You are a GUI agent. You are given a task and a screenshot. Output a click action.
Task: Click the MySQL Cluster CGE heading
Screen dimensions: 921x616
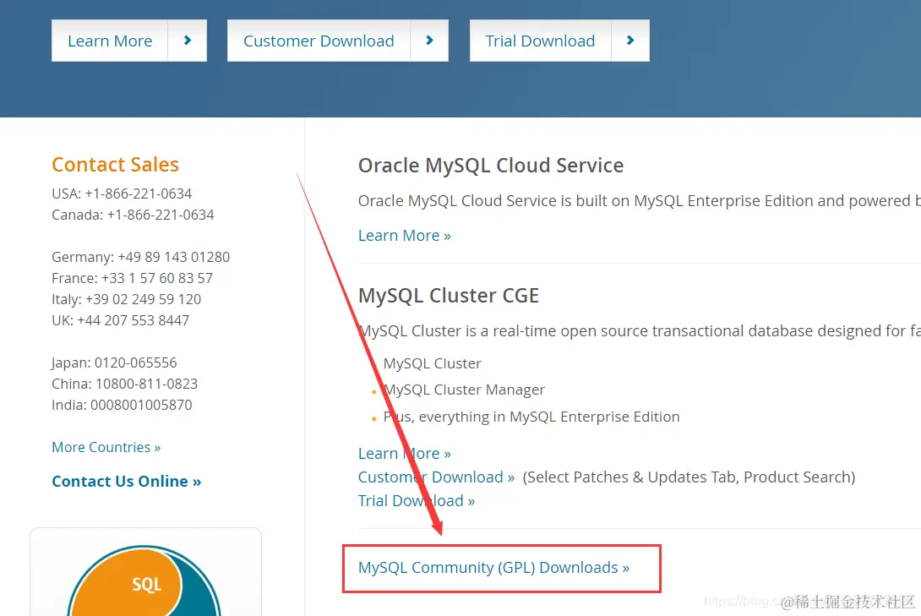pyautogui.click(x=449, y=296)
